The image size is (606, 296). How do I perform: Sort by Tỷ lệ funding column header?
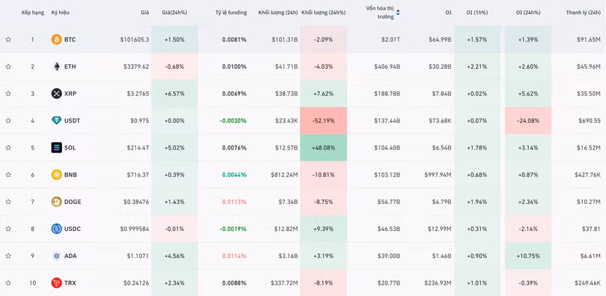click(x=231, y=13)
